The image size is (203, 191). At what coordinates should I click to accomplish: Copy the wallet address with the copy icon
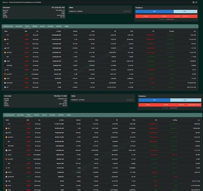point(193,2)
